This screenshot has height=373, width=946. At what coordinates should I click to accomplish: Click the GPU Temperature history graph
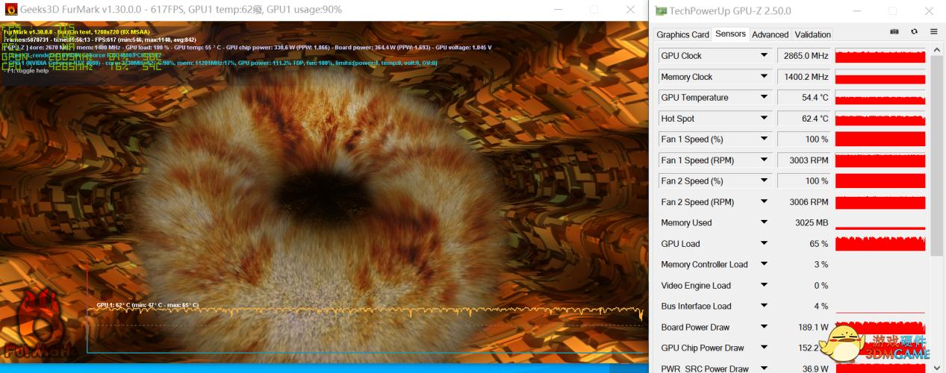coord(880,98)
